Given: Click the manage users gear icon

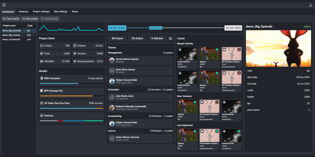Looking at the screenshot, I should pyautogui.click(x=170, y=38).
